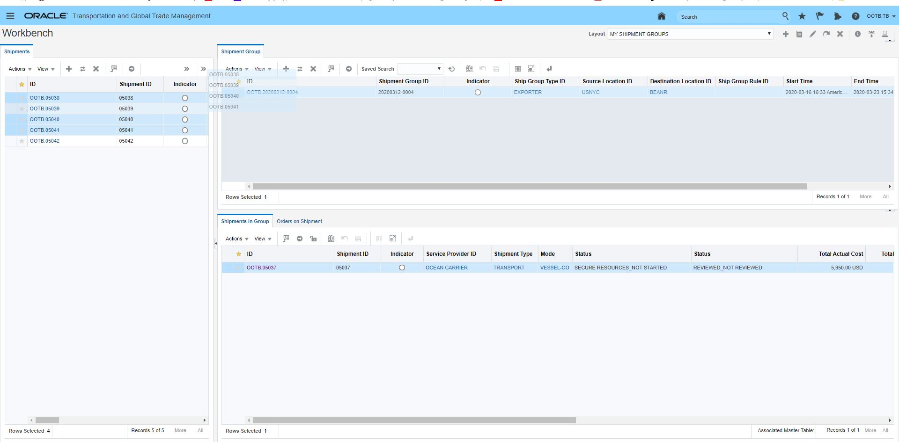
Task: Open the hamburger navigation menu
Action: [10, 16]
